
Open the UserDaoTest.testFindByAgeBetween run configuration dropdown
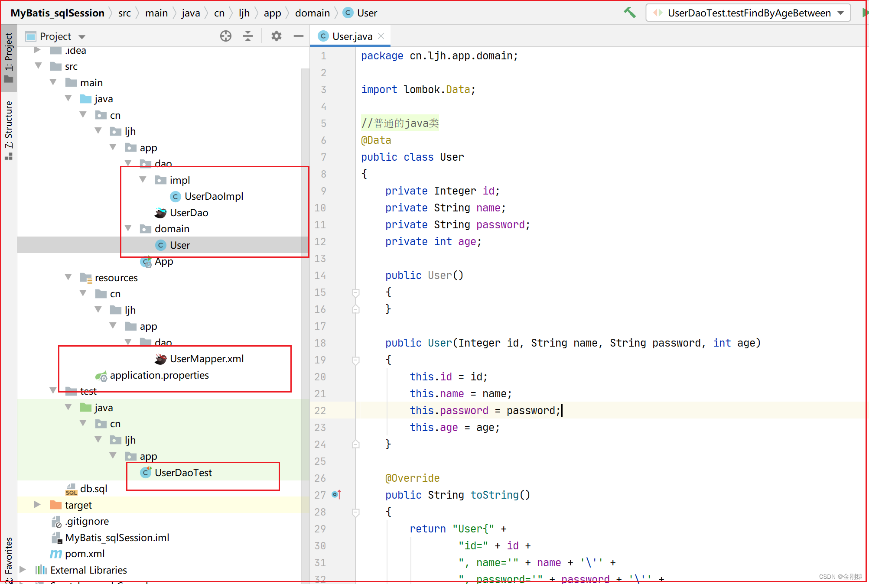748,13
